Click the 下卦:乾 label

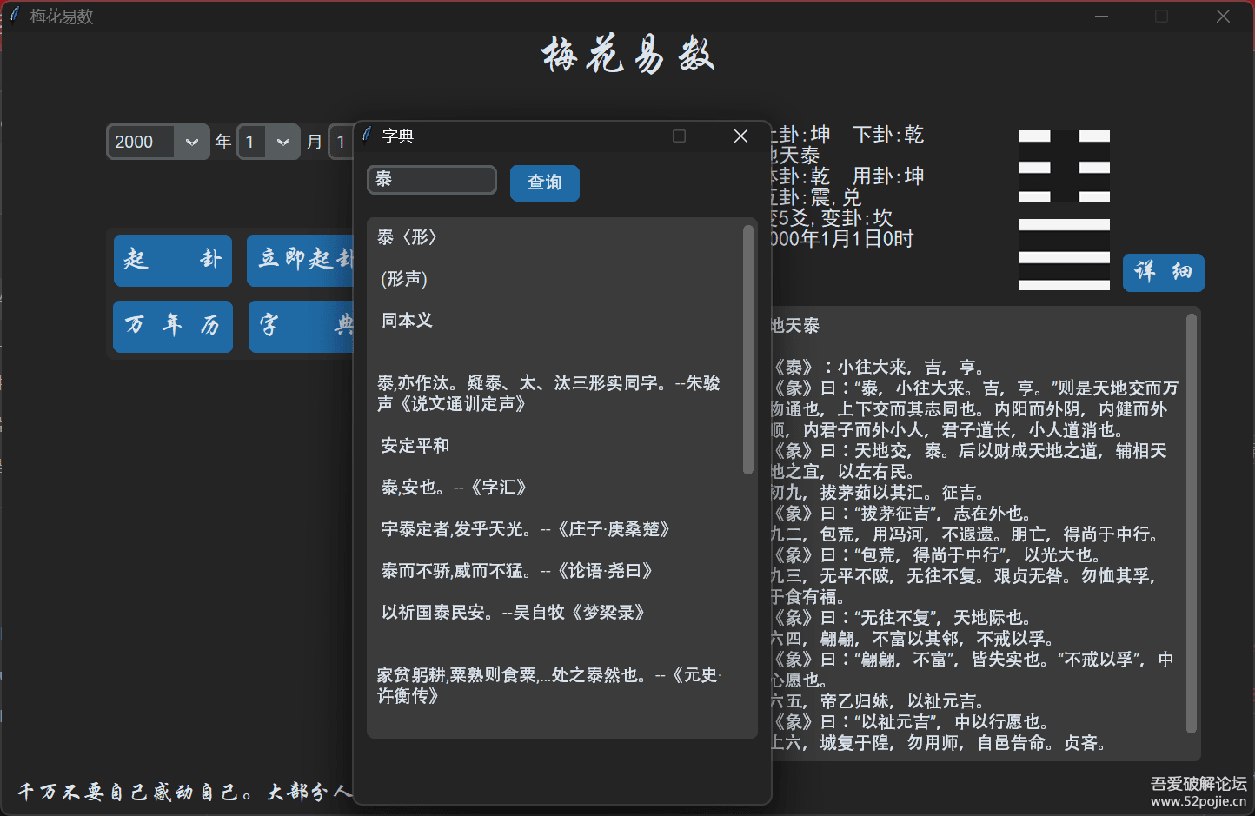(888, 135)
